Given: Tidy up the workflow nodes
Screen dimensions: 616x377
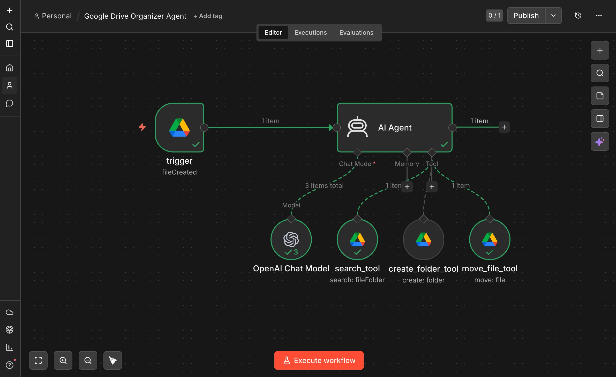Looking at the screenshot, I should [113, 360].
